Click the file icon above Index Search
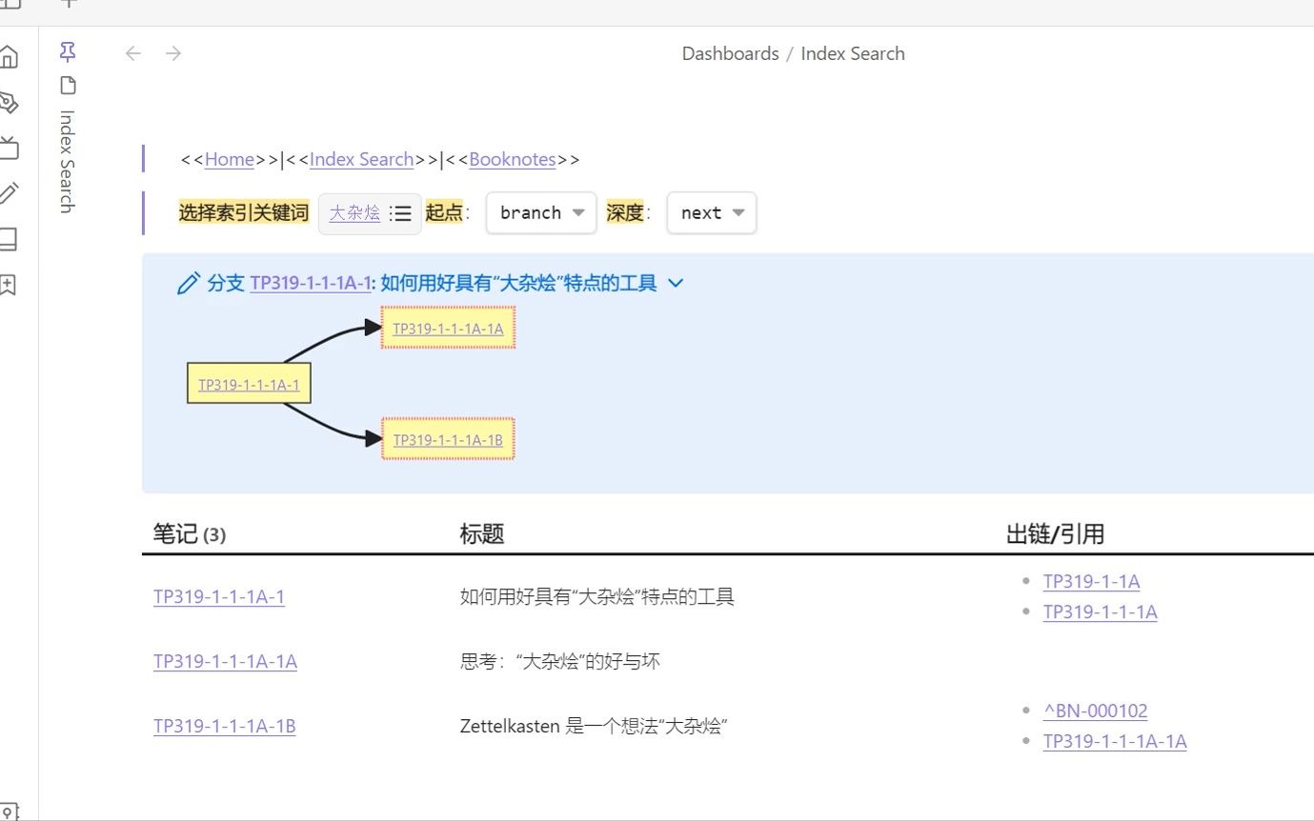The width and height of the screenshot is (1314, 821). click(x=67, y=86)
